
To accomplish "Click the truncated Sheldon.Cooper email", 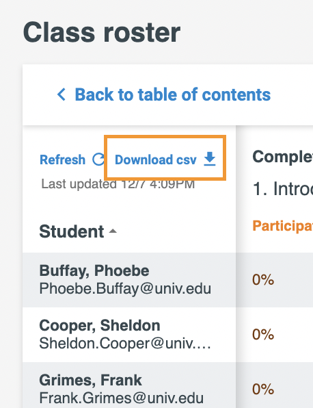I will [x=125, y=343].
